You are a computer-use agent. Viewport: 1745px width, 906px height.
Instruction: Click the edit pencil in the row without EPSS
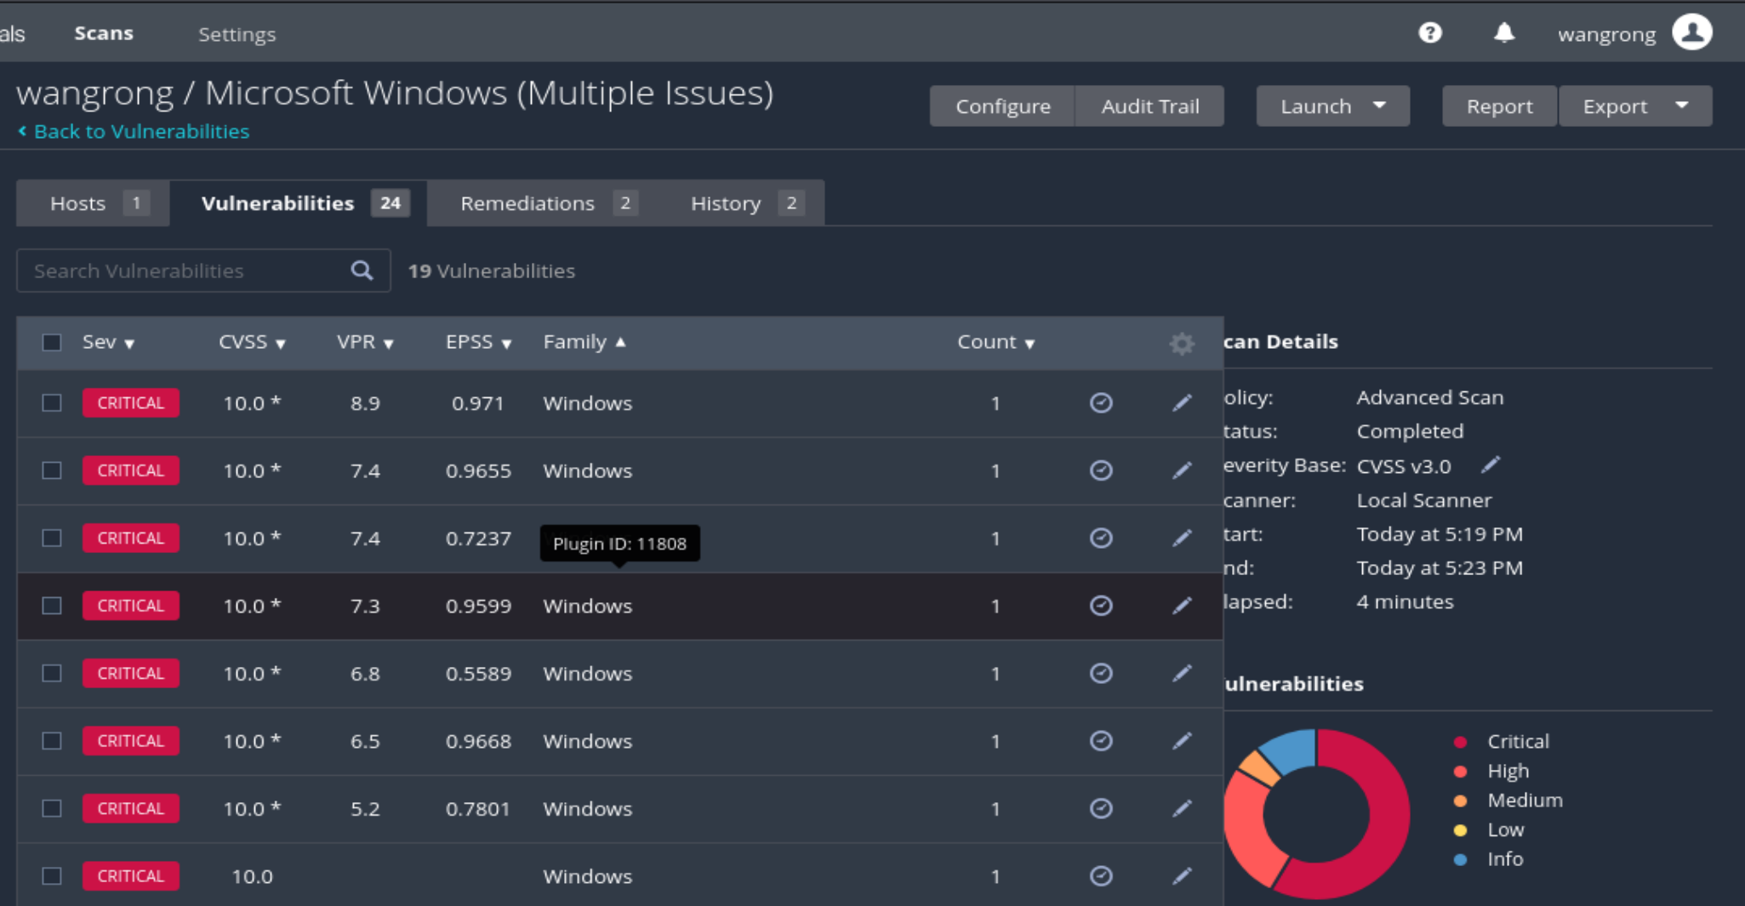[x=1182, y=876]
